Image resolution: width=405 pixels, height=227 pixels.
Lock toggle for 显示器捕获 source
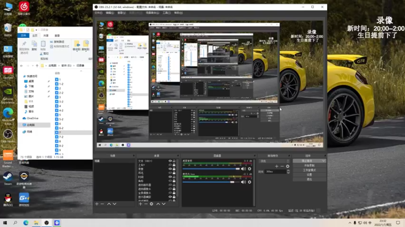point(174,197)
